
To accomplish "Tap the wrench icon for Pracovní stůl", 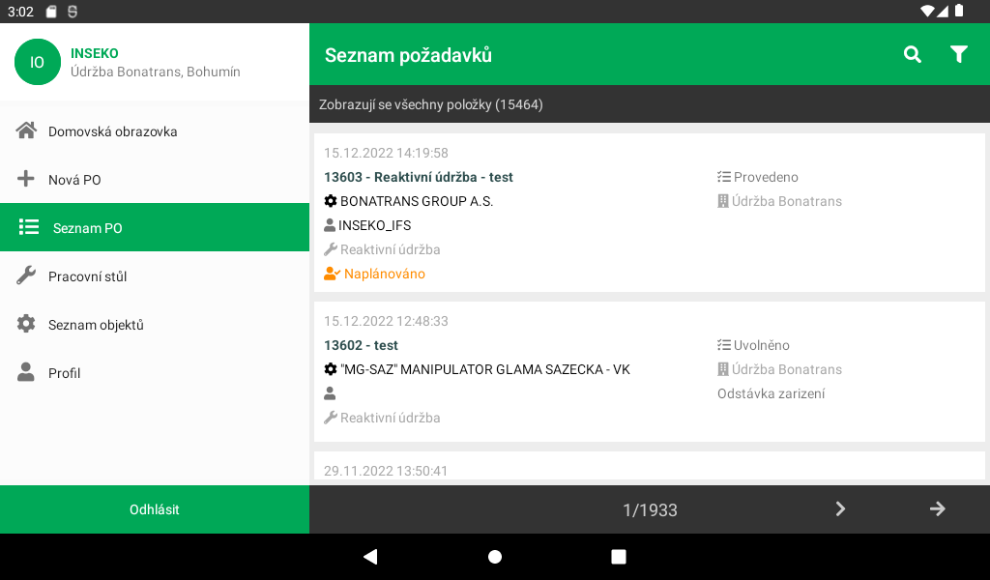I will 26,275.
